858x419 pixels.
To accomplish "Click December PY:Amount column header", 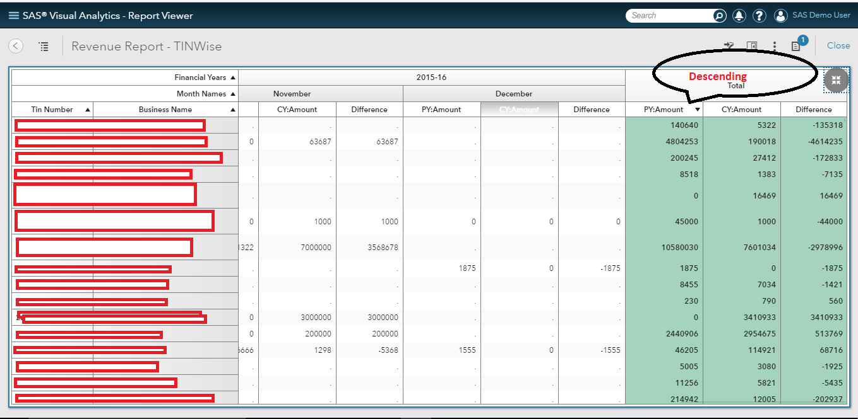I will point(441,110).
